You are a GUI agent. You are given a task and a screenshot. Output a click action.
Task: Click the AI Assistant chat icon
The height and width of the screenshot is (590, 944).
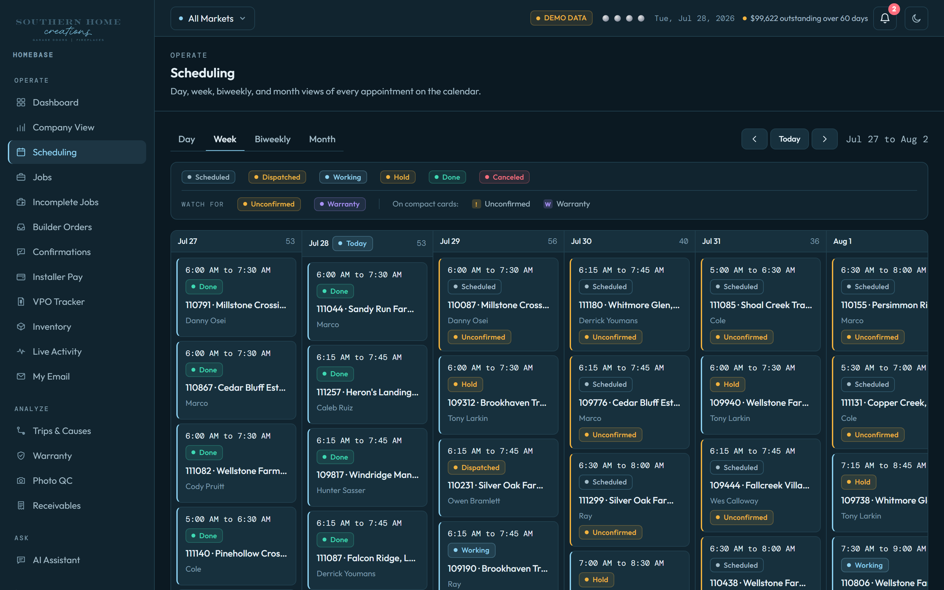click(x=21, y=560)
